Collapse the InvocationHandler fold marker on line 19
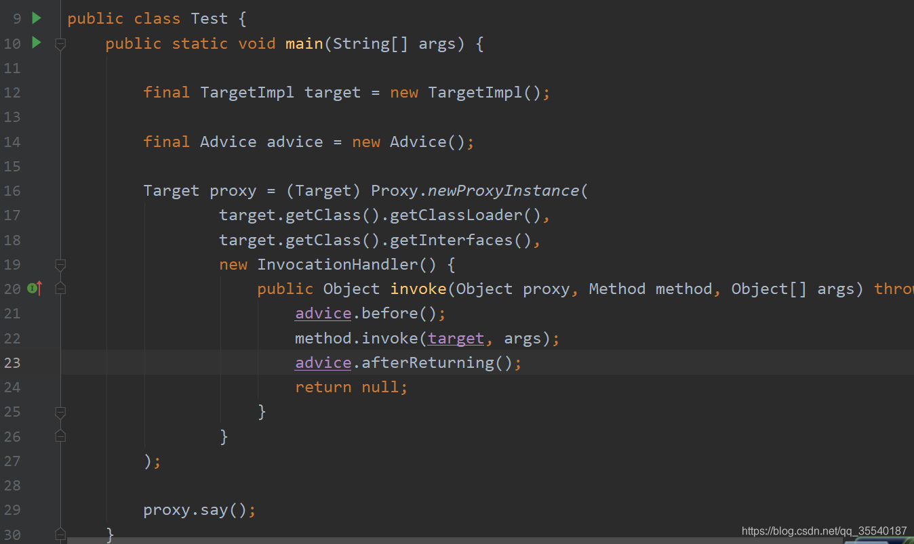This screenshot has height=544, width=914. [60, 264]
